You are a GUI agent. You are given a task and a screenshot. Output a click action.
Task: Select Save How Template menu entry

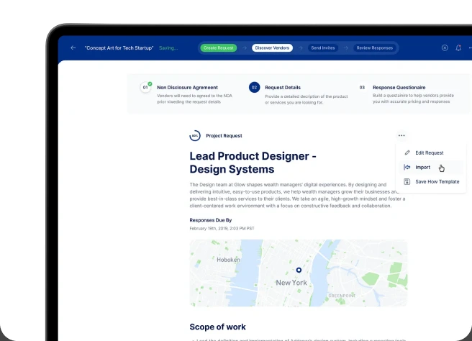coord(431,181)
